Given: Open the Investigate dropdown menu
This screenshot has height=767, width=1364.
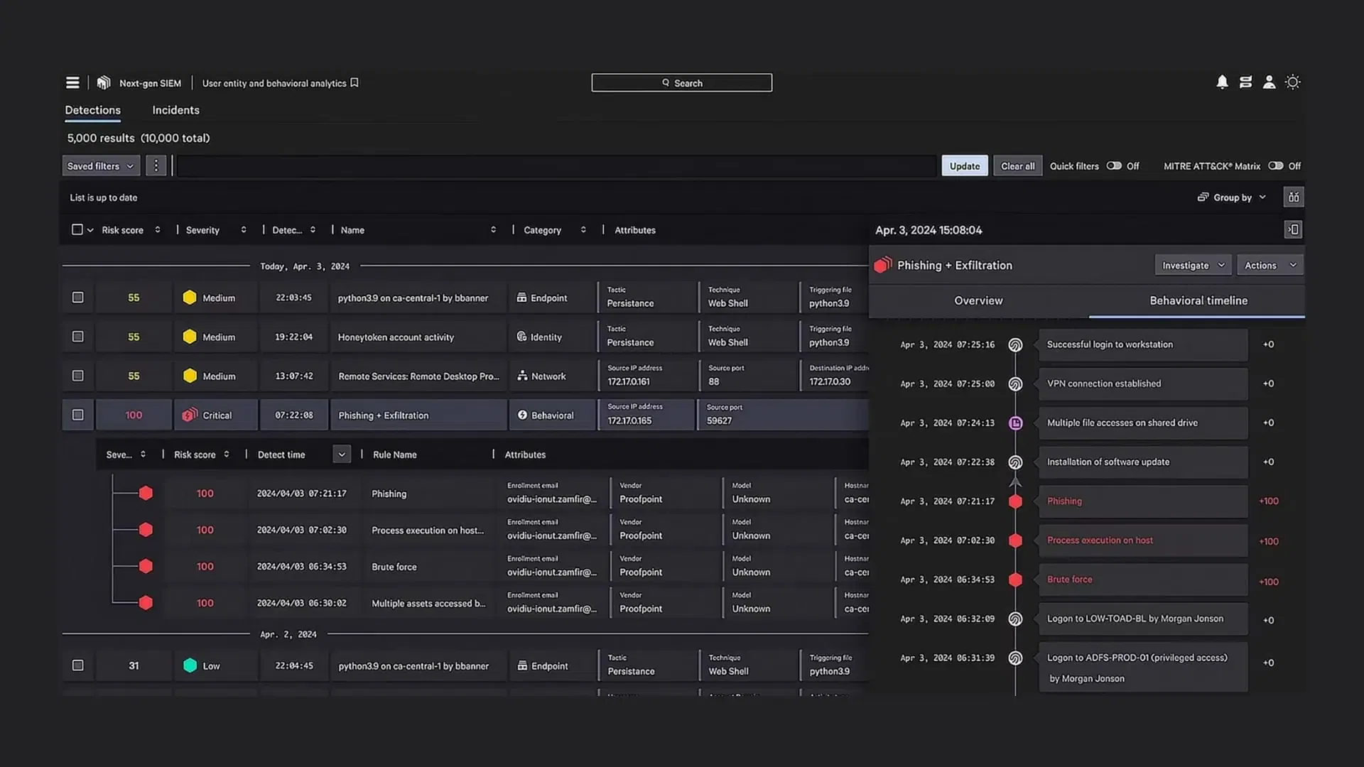Looking at the screenshot, I should coord(1193,266).
